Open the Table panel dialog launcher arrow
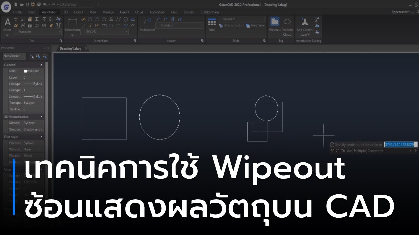Image resolution: width=419 pixels, height=235 pixels. [264, 41]
